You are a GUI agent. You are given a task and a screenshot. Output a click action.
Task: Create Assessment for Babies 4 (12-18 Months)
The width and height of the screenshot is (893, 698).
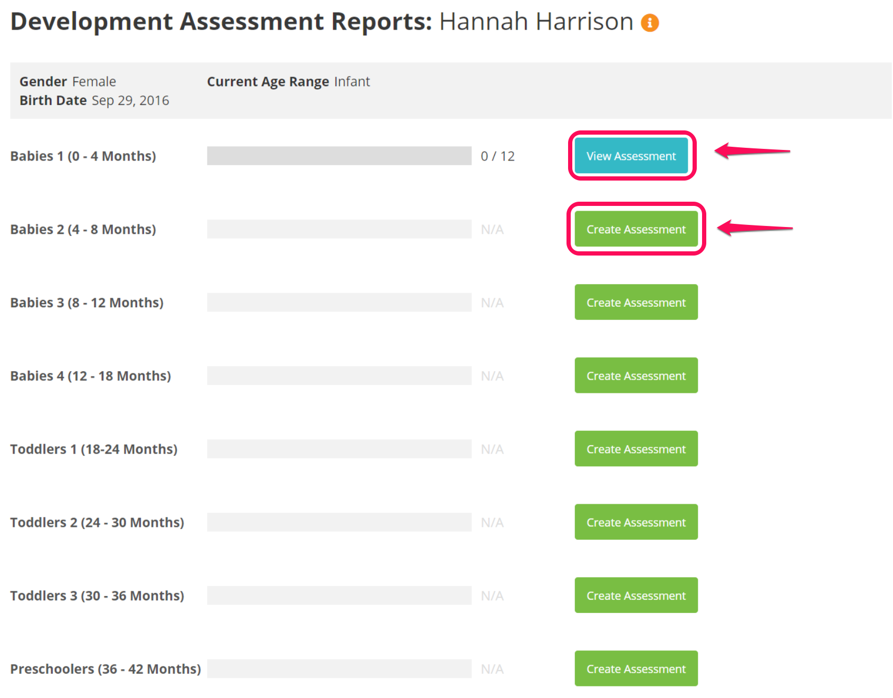[636, 375]
